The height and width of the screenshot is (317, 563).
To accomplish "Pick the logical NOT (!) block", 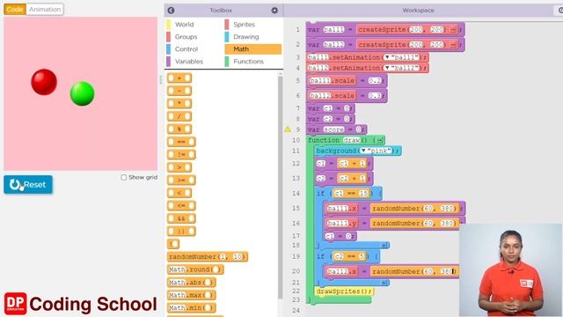I will (173, 244).
